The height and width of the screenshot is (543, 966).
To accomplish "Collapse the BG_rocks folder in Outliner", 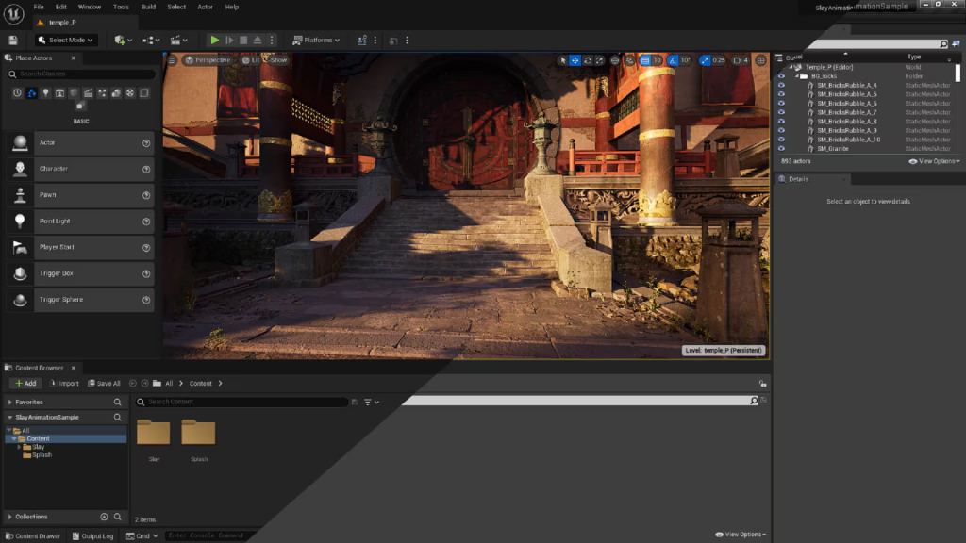I will (x=796, y=76).
